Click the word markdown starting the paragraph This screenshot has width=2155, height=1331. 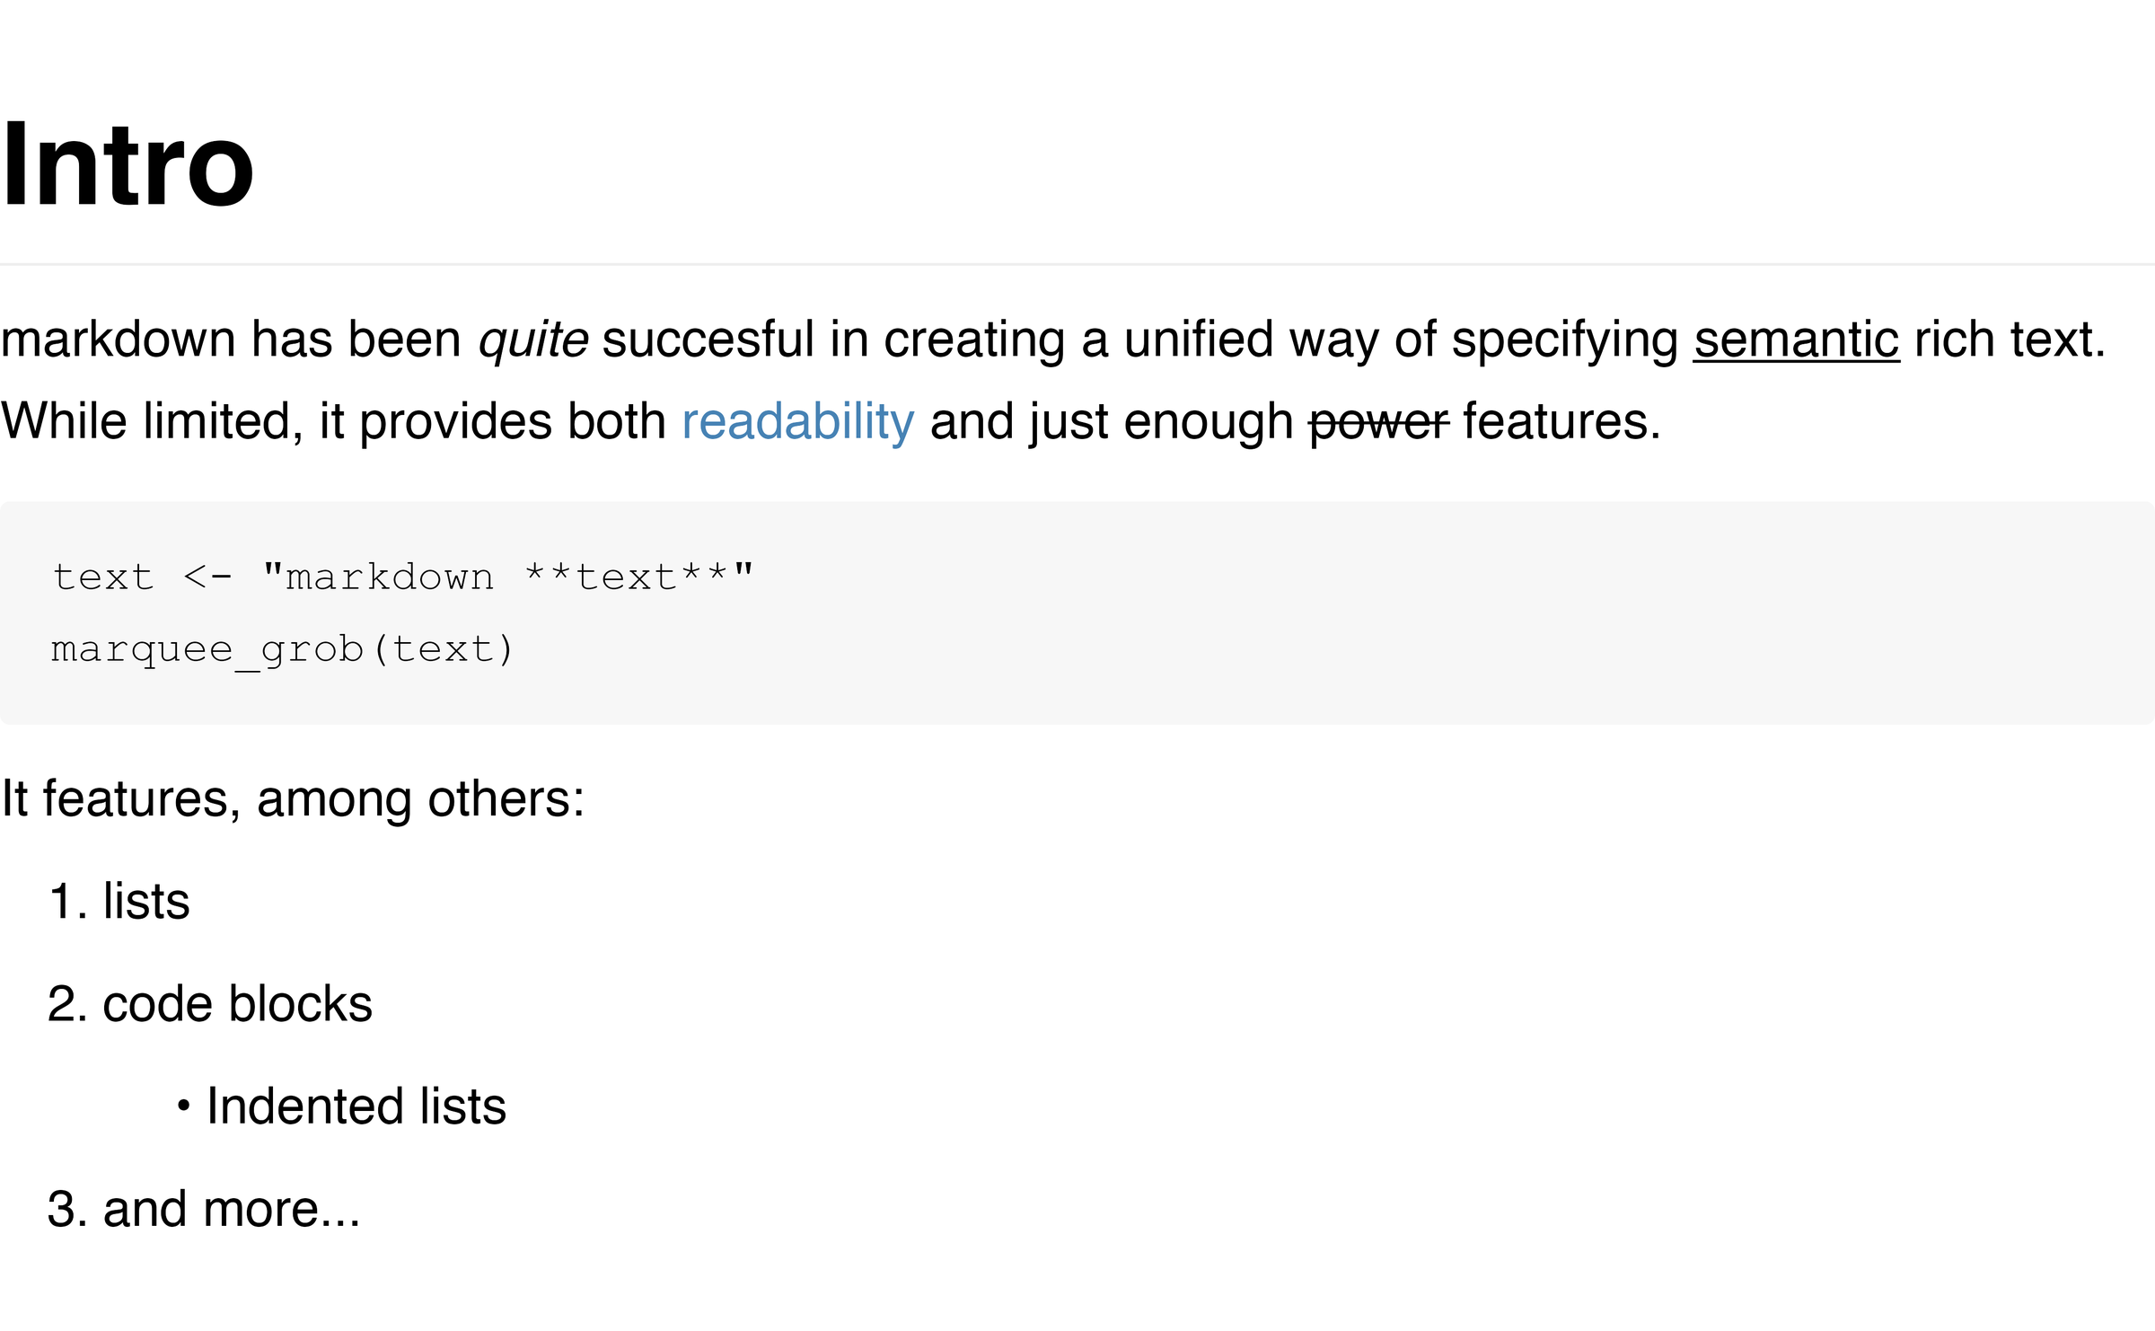(x=118, y=340)
